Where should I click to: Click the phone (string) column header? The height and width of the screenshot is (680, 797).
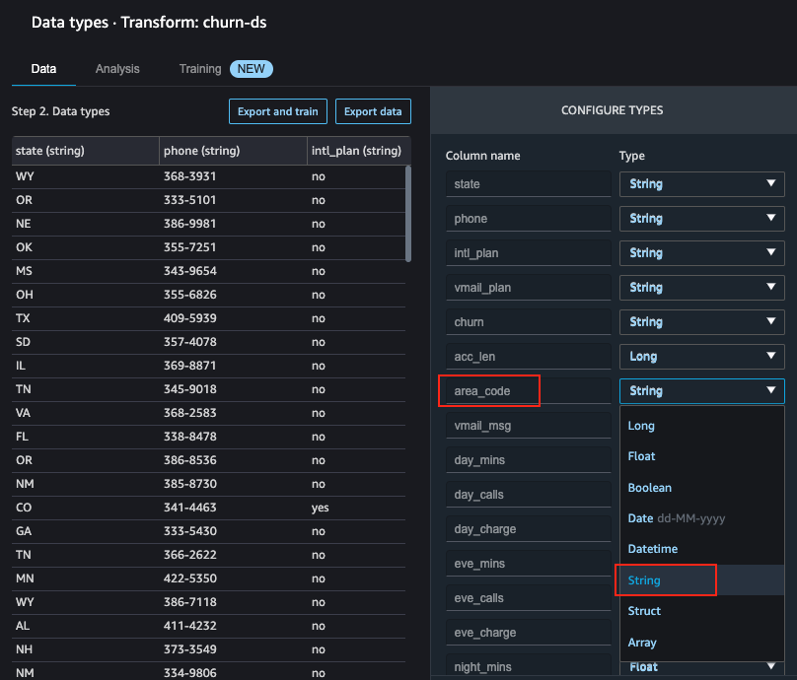pyautogui.click(x=234, y=151)
